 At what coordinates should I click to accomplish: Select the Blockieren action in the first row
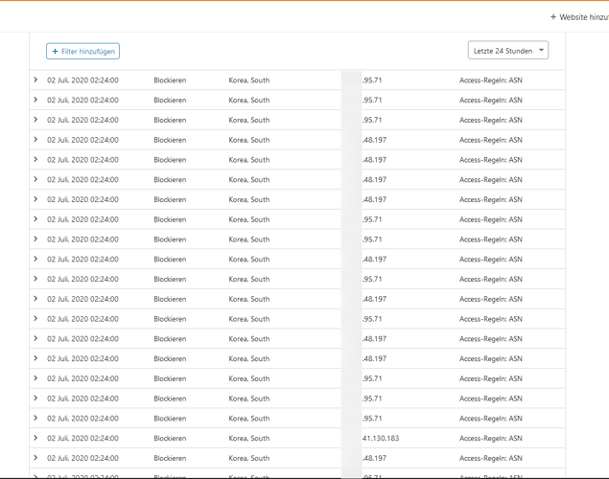170,80
